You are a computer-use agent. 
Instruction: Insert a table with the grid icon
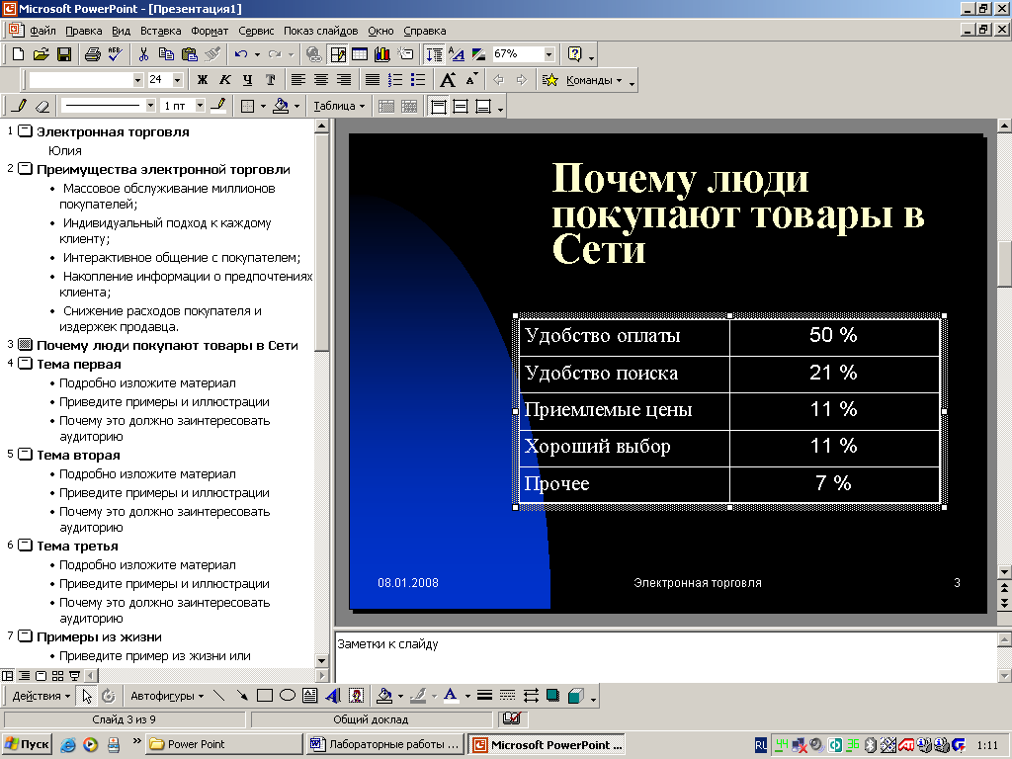pos(360,55)
